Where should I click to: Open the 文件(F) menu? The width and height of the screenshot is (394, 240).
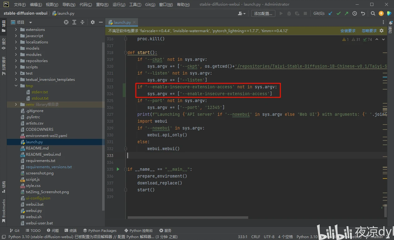coord(20,5)
